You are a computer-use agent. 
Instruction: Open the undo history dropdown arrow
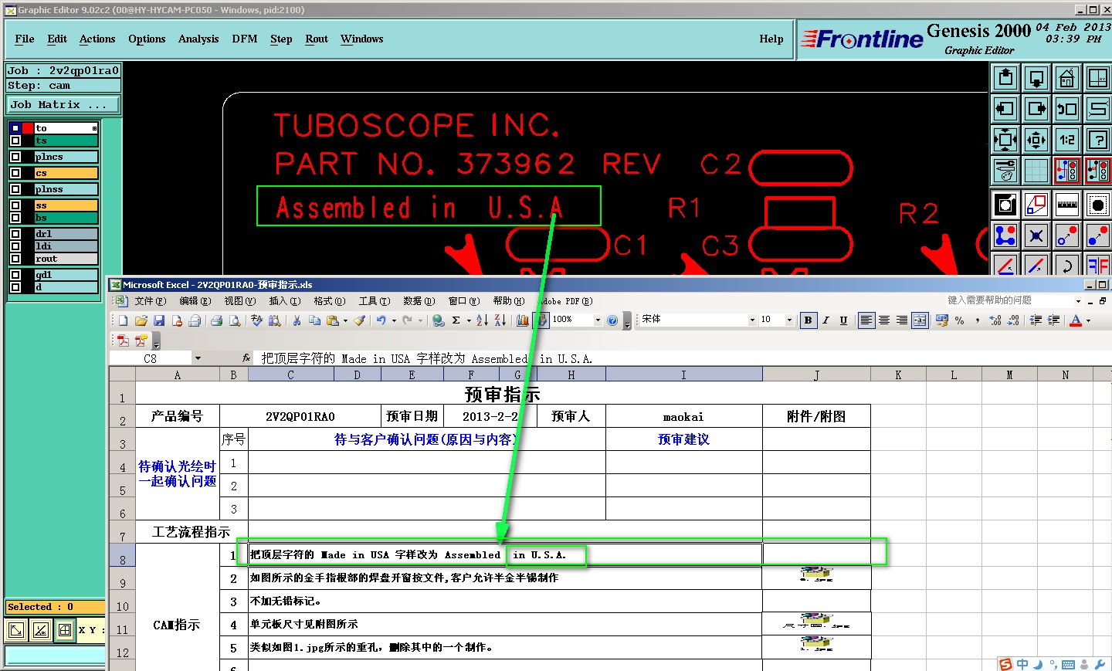(x=394, y=320)
